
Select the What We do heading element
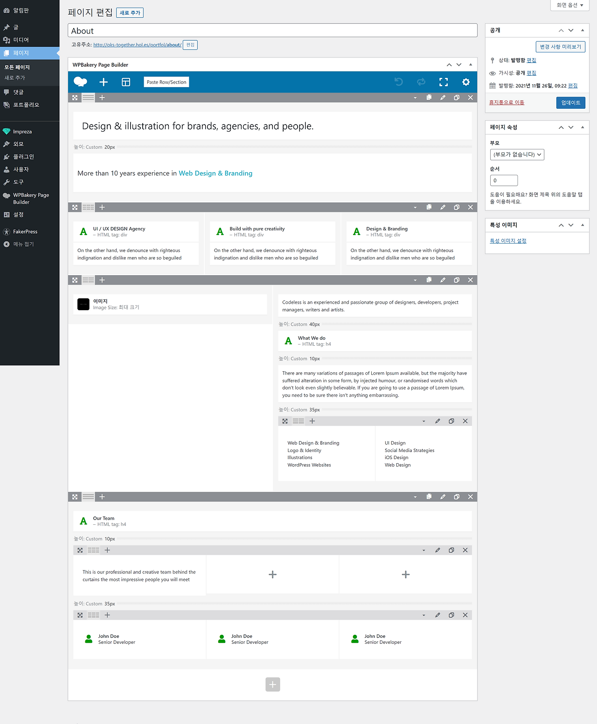coord(375,341)
